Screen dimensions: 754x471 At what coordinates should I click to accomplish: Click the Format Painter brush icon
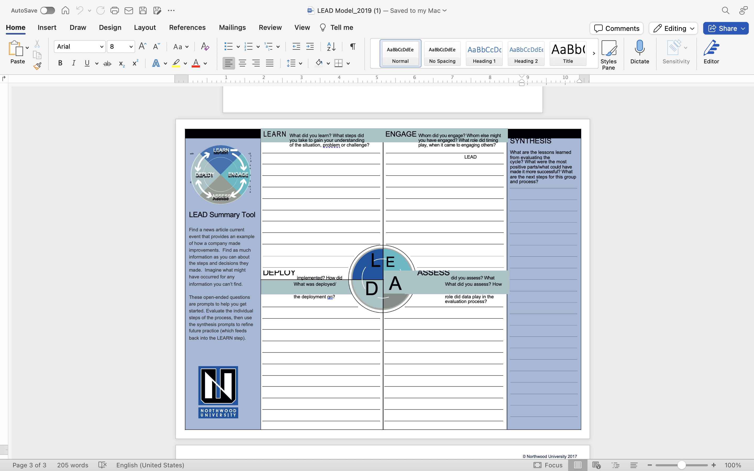(37, 66)
